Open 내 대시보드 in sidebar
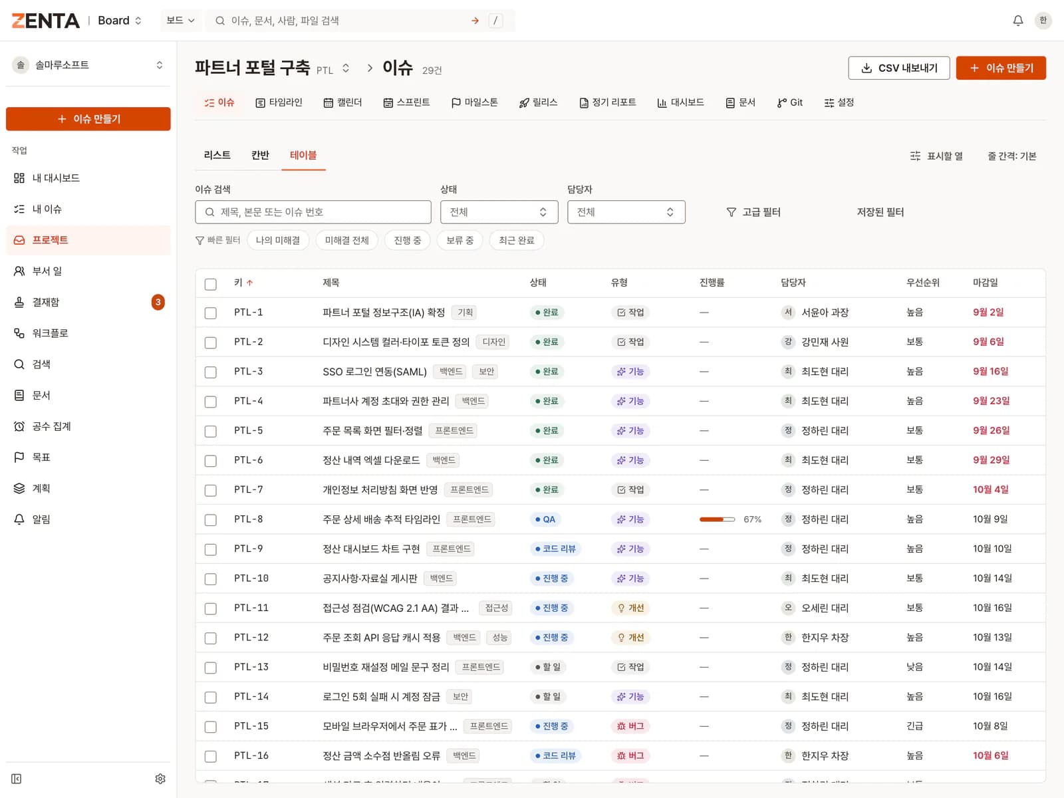Viewport: 1064px width, 798px height. [x=88, y=178]
